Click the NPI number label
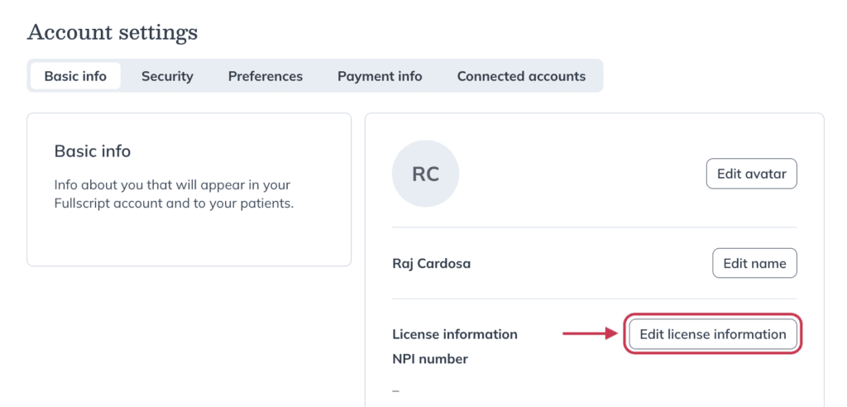Screen dimensions: 847x407 (430, 359)
